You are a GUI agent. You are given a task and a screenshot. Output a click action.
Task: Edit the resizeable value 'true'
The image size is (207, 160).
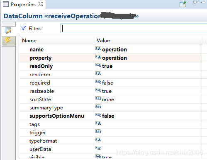[107, 91]
